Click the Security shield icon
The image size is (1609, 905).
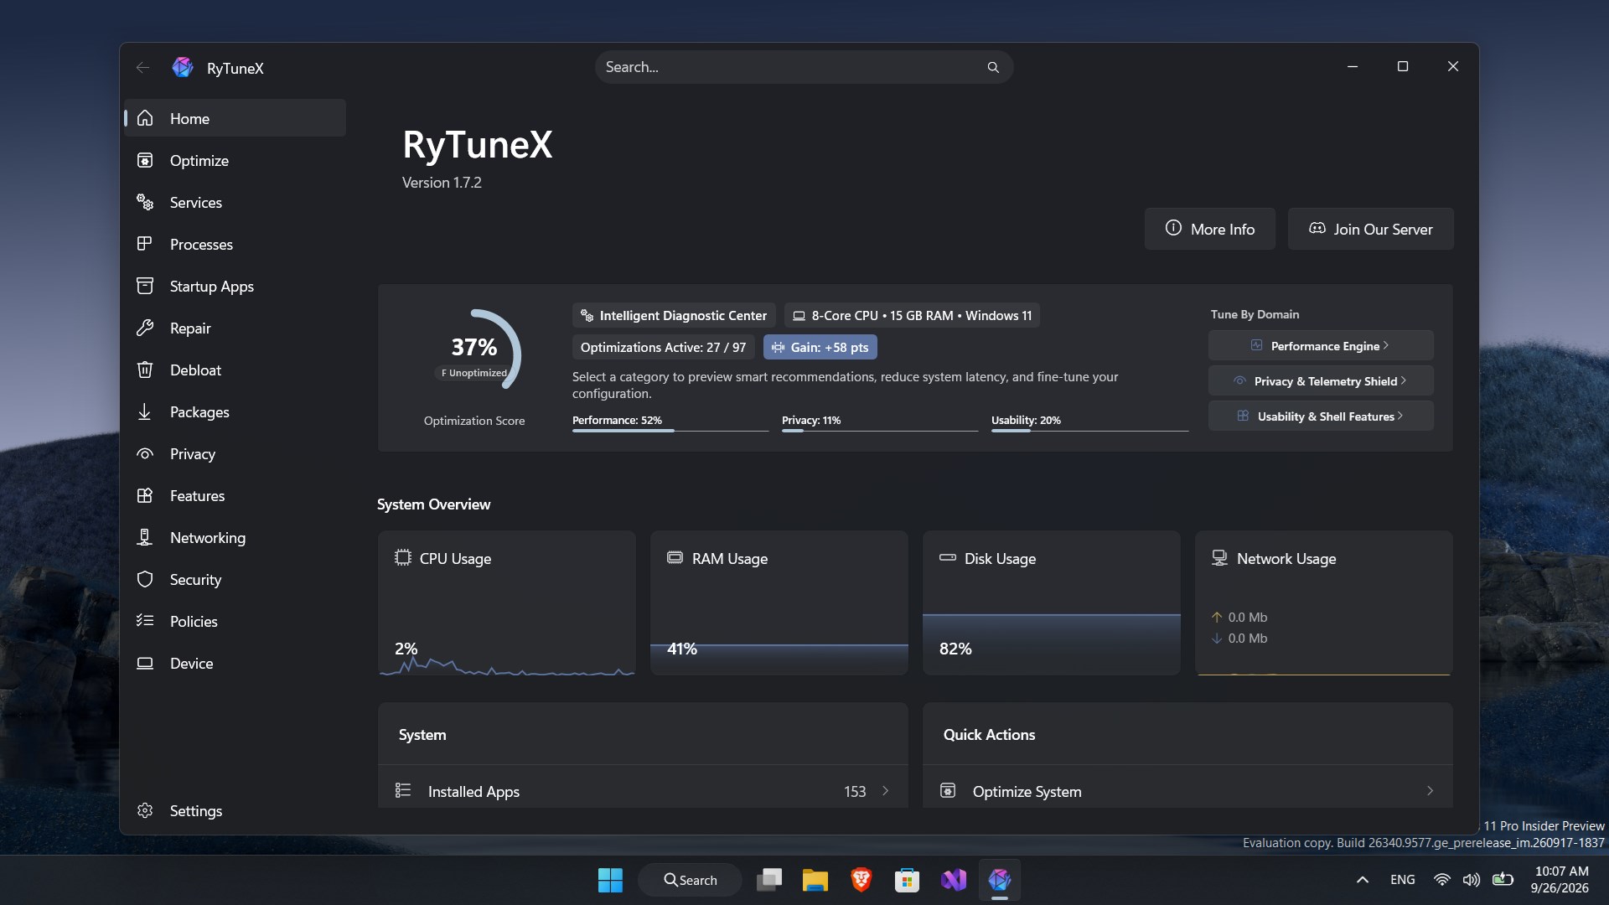click(x=145, y=579)
